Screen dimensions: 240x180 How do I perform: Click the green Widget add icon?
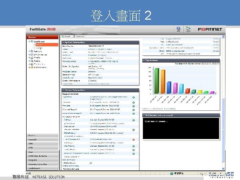tap(63, 36)
